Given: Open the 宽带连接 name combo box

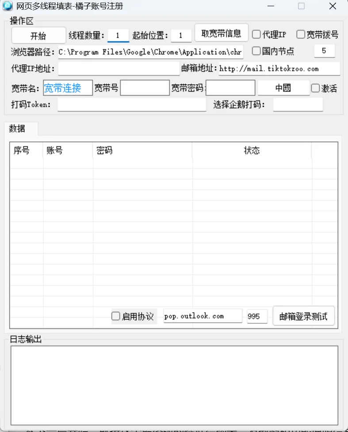Looking at the screenshot, I should coord(68,88).
